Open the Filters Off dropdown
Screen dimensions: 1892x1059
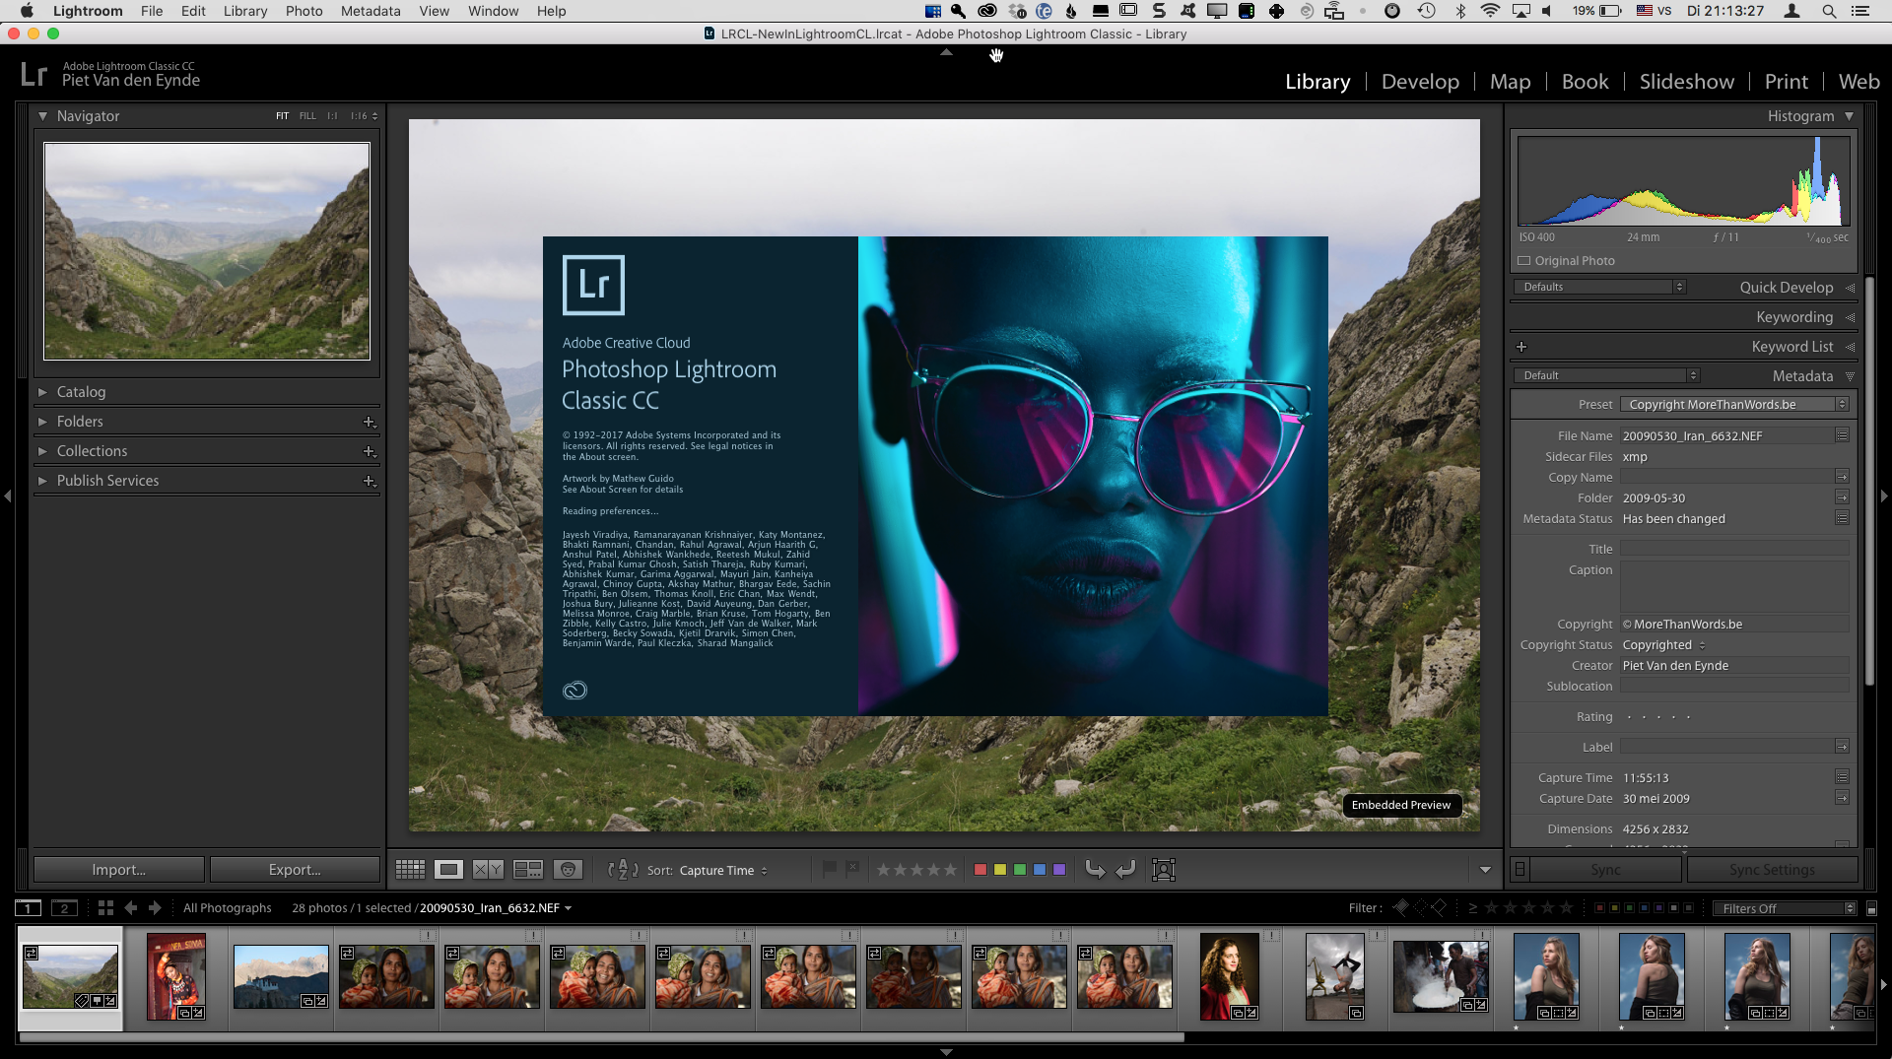pos(1787,908)
